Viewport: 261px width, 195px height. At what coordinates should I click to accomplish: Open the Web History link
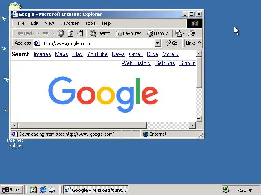coord(136,63)
